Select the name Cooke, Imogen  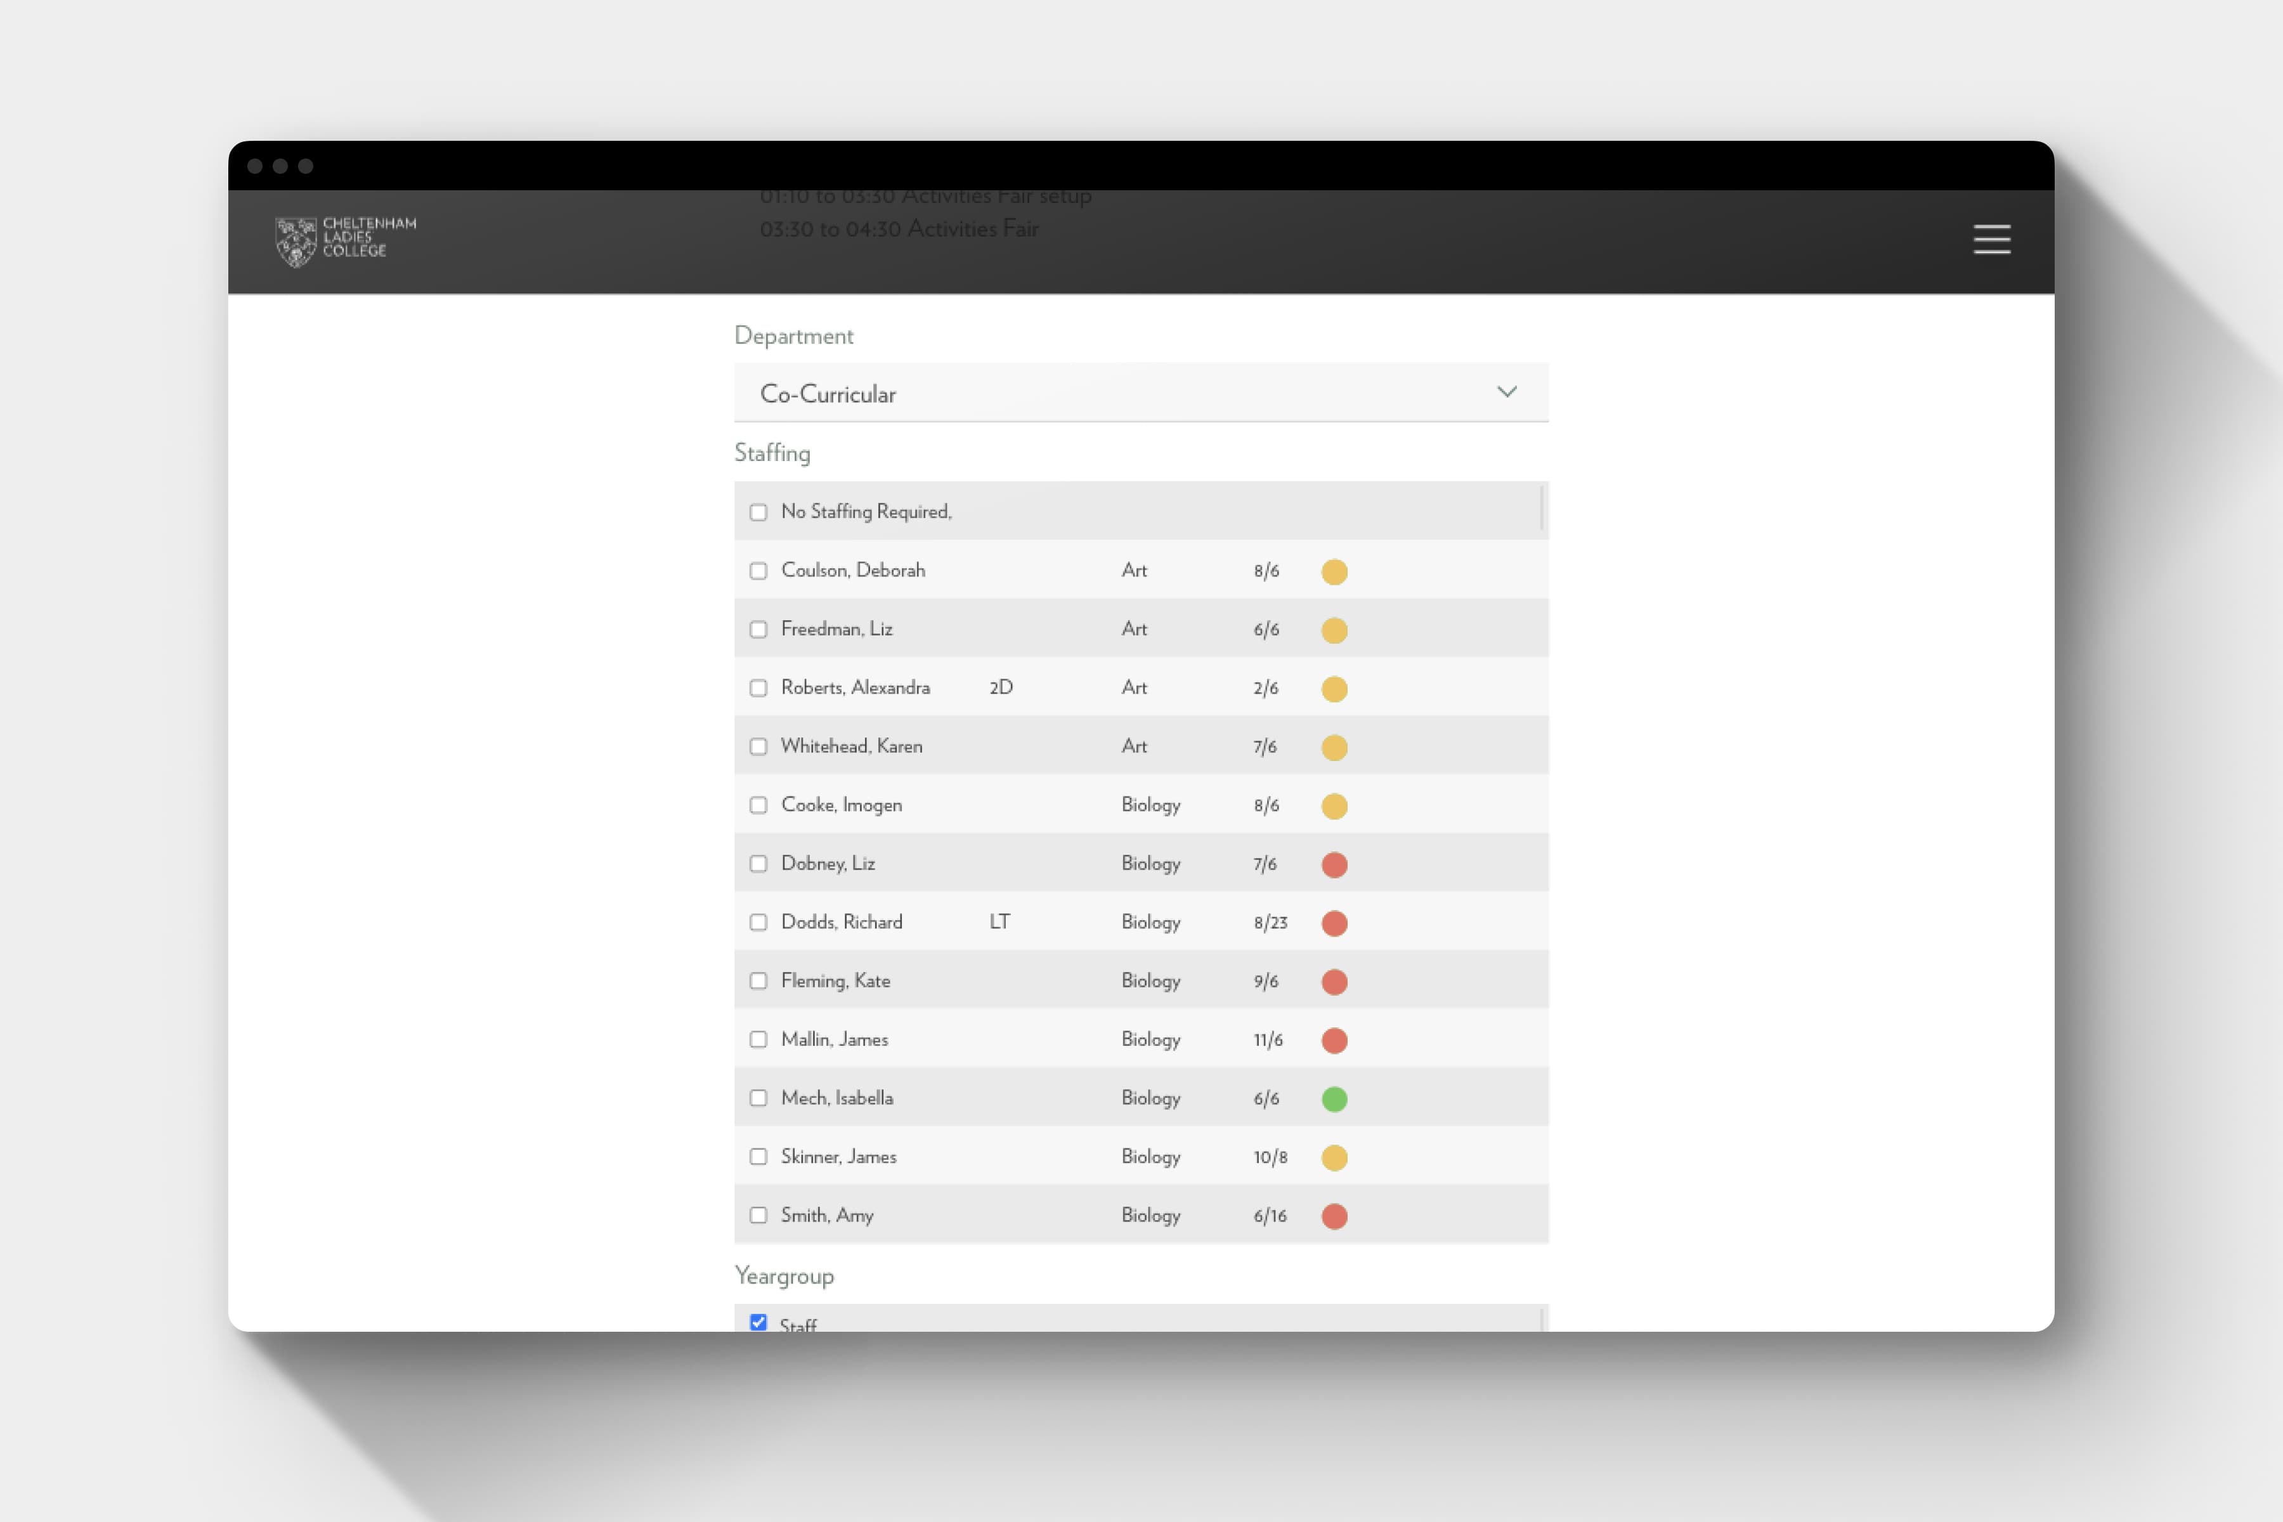pyautogui.click(x=841, y=805)
